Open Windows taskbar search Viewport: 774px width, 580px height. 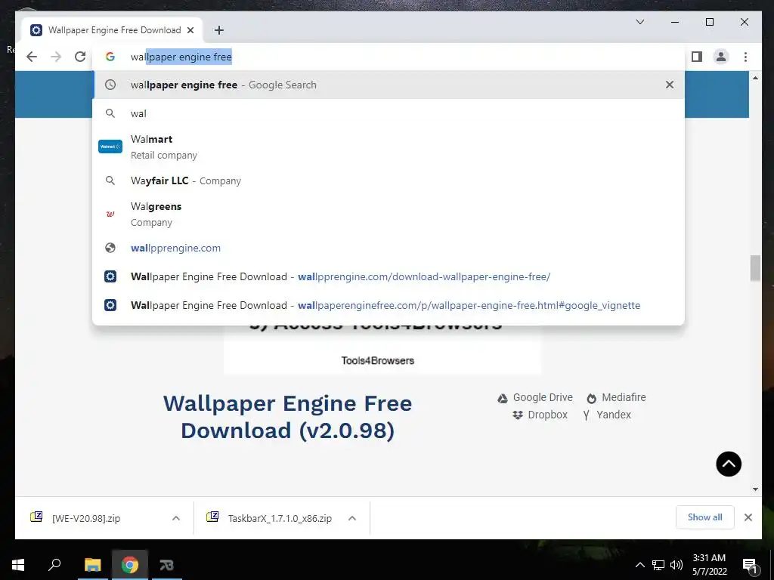pyautogui.click(x=54, y=565)
